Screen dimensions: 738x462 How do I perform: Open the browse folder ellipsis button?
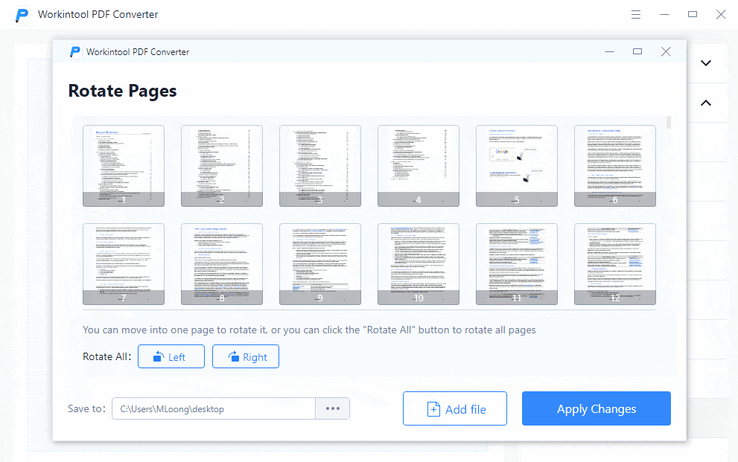(x=332, y=408)
